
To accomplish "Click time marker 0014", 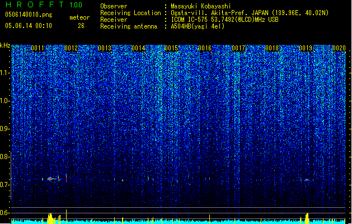I will coord(138,48).
